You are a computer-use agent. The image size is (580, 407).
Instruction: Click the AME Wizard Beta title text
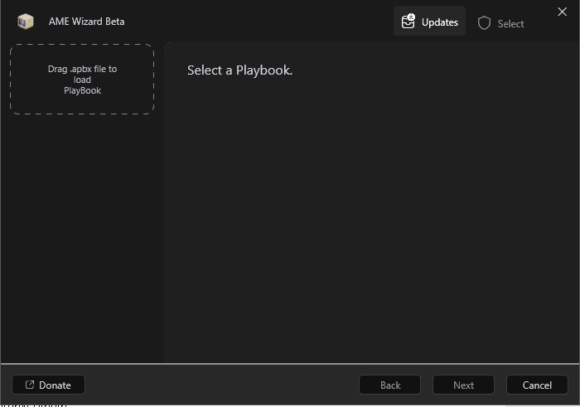tap(86, 22)
